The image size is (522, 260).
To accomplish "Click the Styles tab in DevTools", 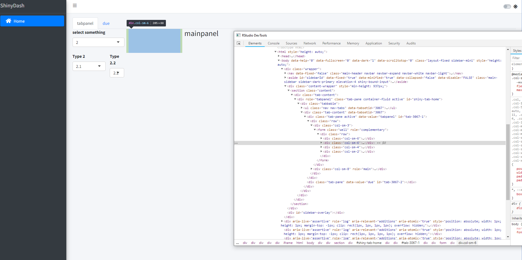I will [x=516, y=50].
